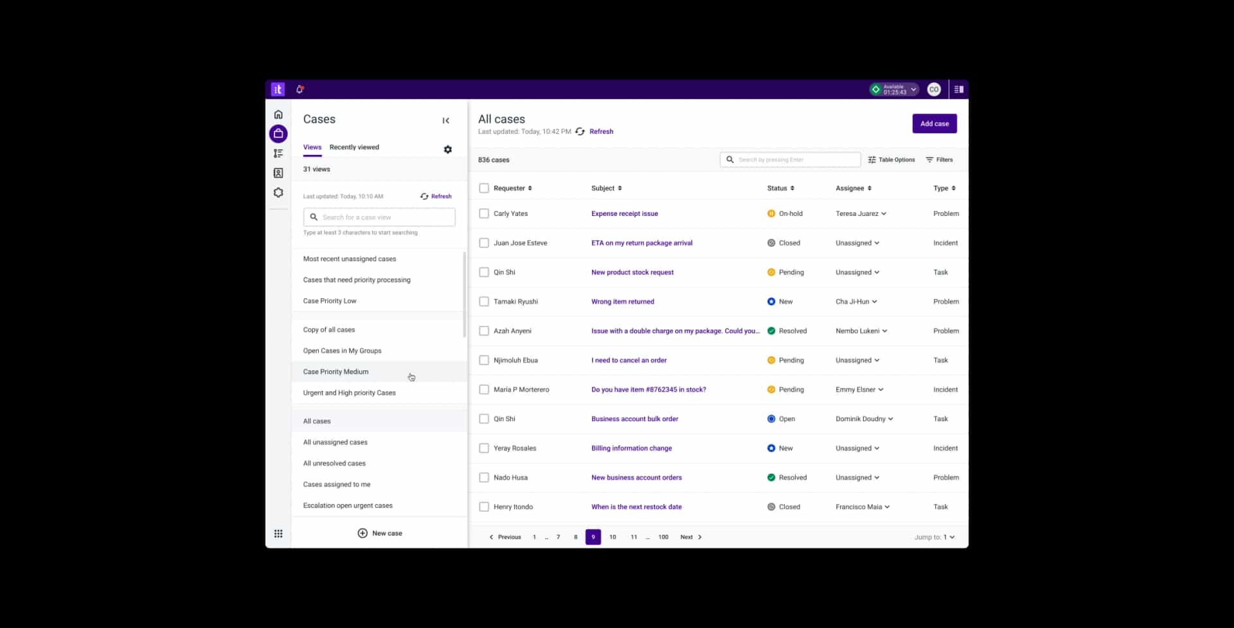The image size is (1234, 628).
Task: Open the app launcher grid icon
Action: click(x=278, y=534)
